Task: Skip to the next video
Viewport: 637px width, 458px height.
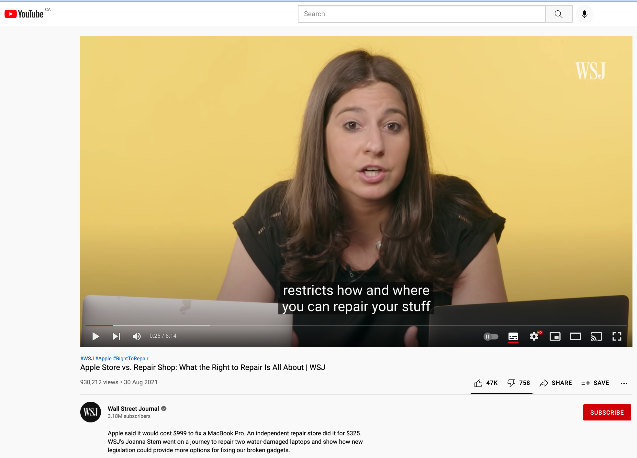Action: [x=117, y=336]
